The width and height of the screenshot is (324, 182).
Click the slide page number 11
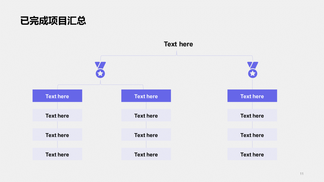(x=301, y=174)
